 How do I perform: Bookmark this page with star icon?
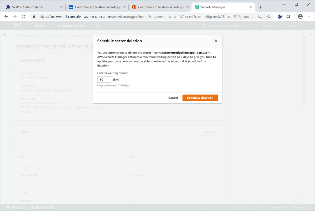pos(269,17)
